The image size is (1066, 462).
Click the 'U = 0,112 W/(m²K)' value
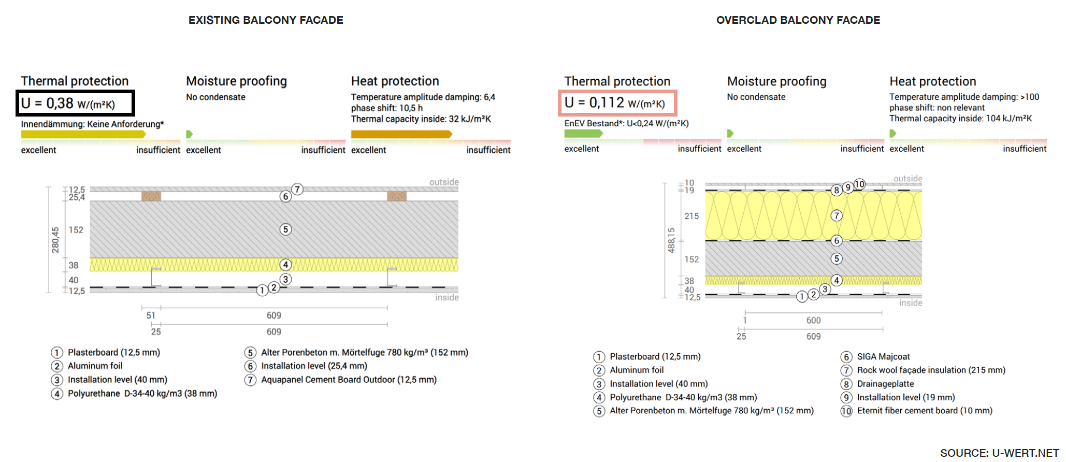615,103
